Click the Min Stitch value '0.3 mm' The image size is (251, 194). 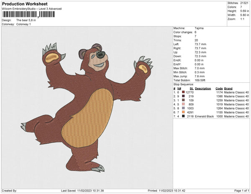[x=200, y=72]
